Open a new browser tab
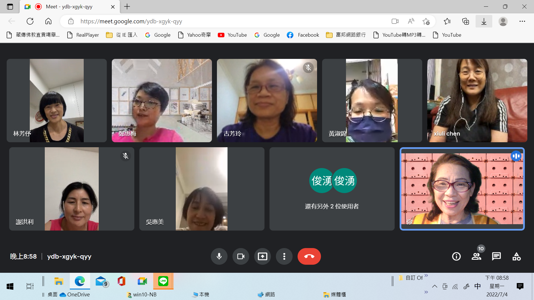 (127, 7)
